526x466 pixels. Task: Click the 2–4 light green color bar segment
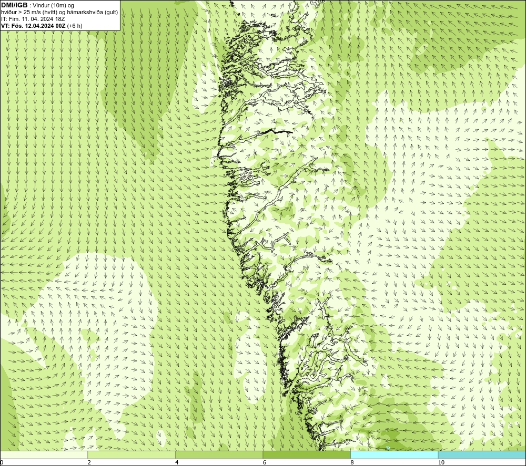tap(131, 454)
